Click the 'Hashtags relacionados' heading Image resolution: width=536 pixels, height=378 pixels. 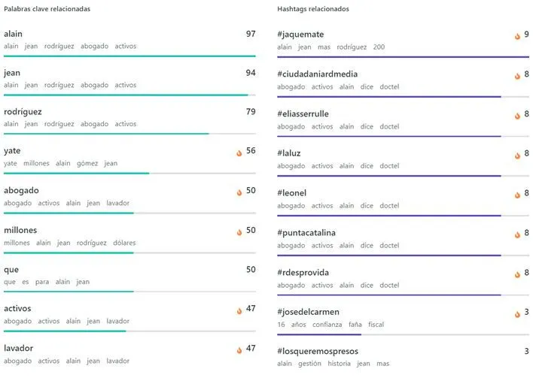[x=312, y=9]
